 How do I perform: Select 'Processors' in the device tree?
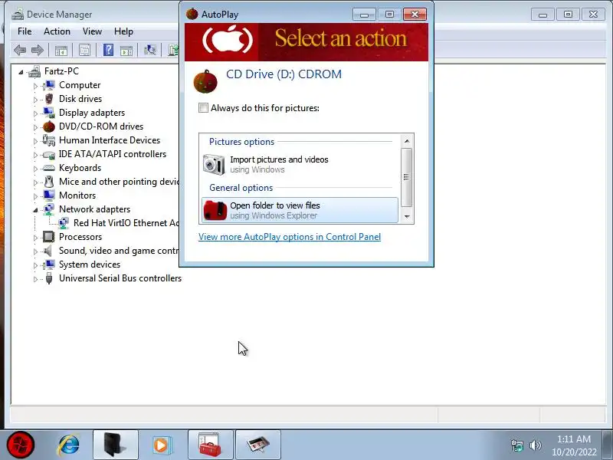pos(80,237)
